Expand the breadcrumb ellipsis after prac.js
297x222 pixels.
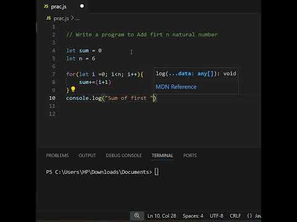click(x=77, y=18)
